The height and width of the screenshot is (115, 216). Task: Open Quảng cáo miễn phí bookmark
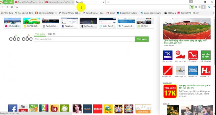(151, 13)
